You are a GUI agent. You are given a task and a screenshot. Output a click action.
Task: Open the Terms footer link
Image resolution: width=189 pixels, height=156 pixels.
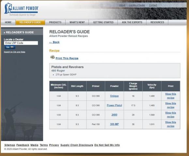[44, 145]
